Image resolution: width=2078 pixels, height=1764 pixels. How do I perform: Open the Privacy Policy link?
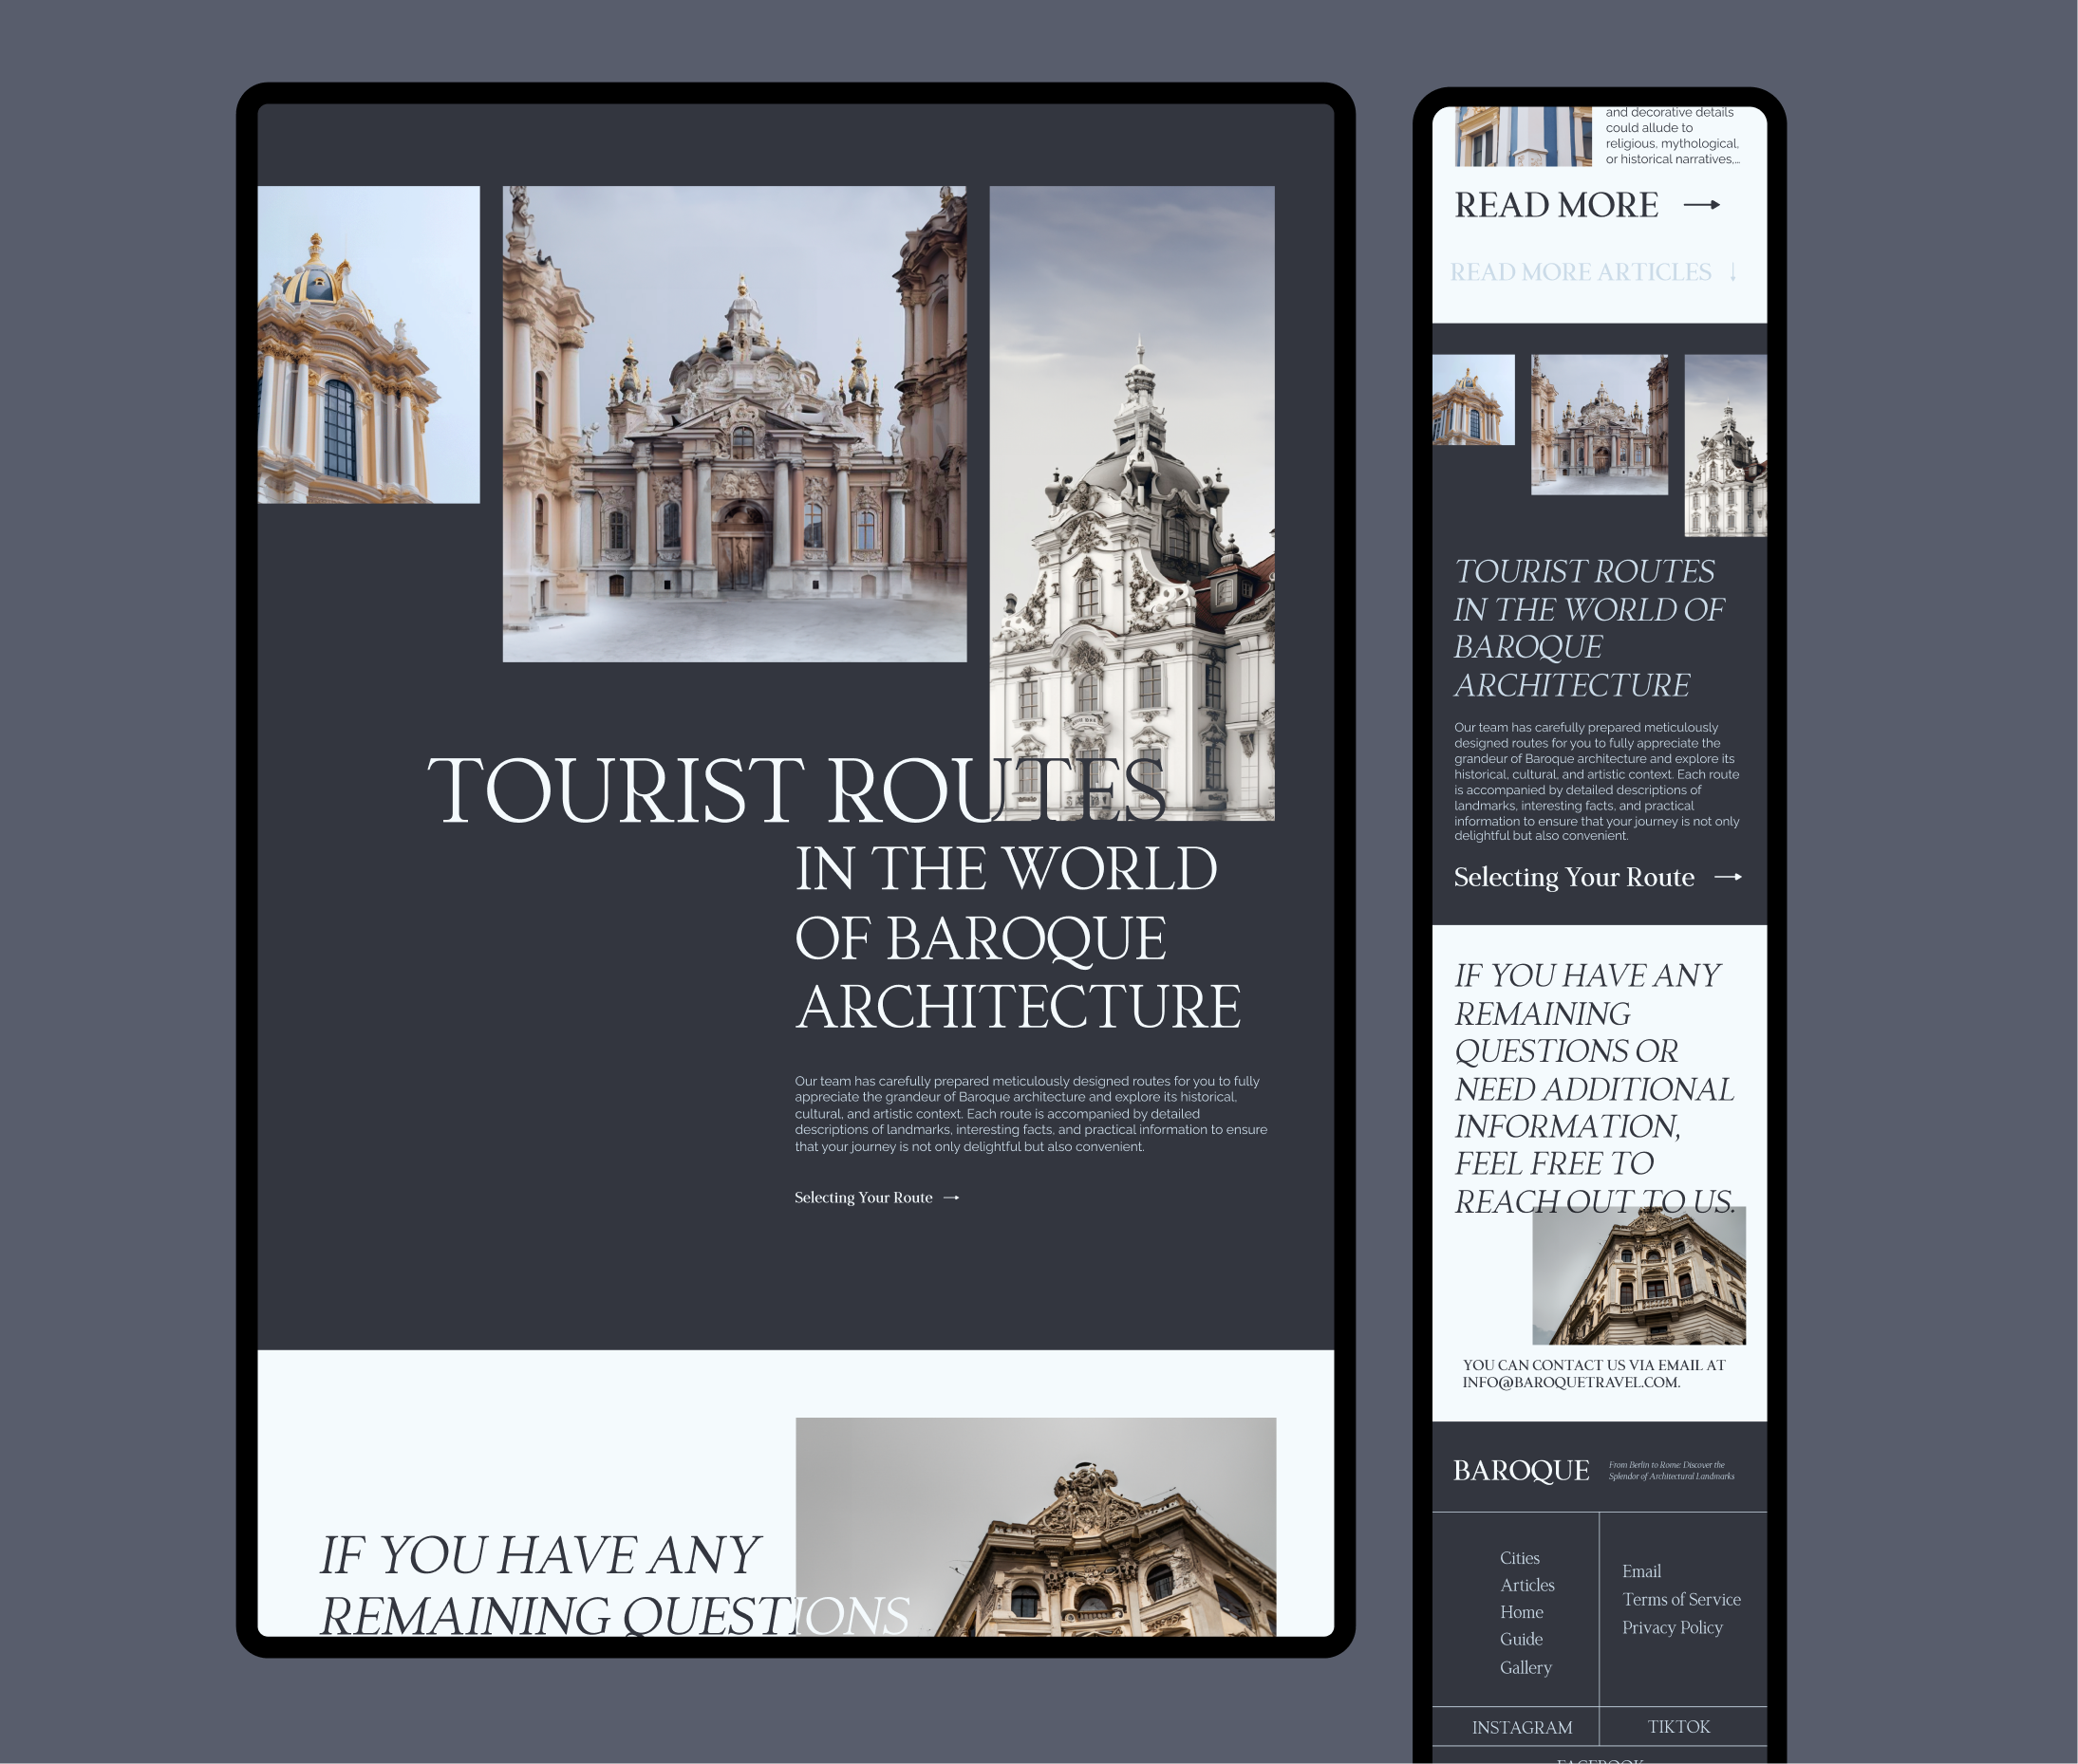pyautogui.click(x=1672, y=1627)
